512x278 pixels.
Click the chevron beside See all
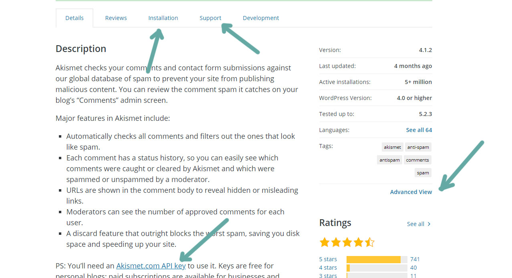point(429,224)
